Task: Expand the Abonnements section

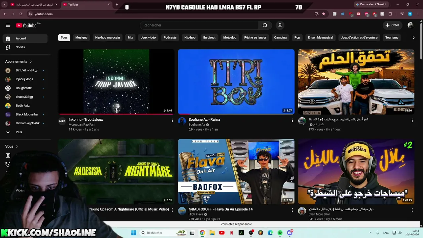Action: click(x=19, y=62)
